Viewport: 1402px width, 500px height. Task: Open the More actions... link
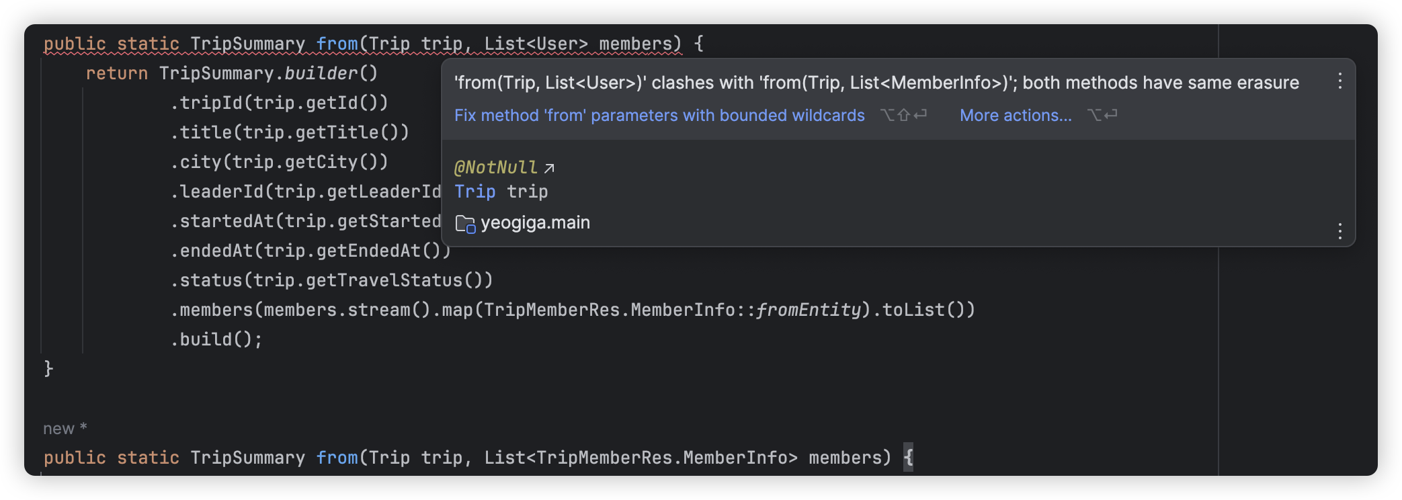[x=1016, y=116]
